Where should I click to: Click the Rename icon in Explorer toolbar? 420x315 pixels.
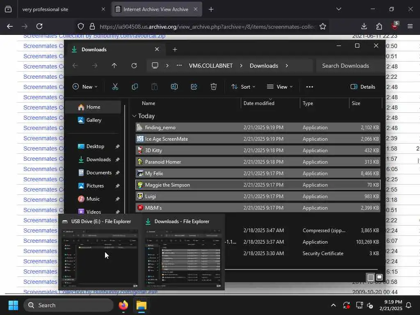coord(174,87)
